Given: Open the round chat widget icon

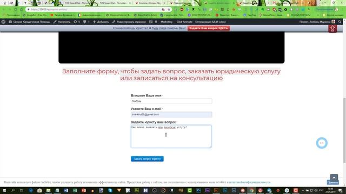Looking at the screenshot, I should click(322, 143).
